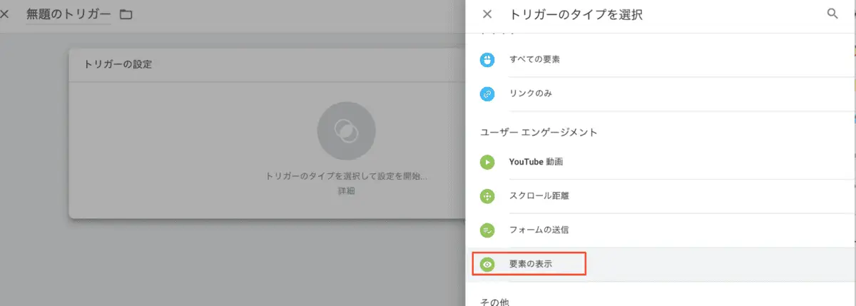This screenshot has width=856, height=306.
Task: Click the 要素の表示 eye icon
Action: pos(487,264)
